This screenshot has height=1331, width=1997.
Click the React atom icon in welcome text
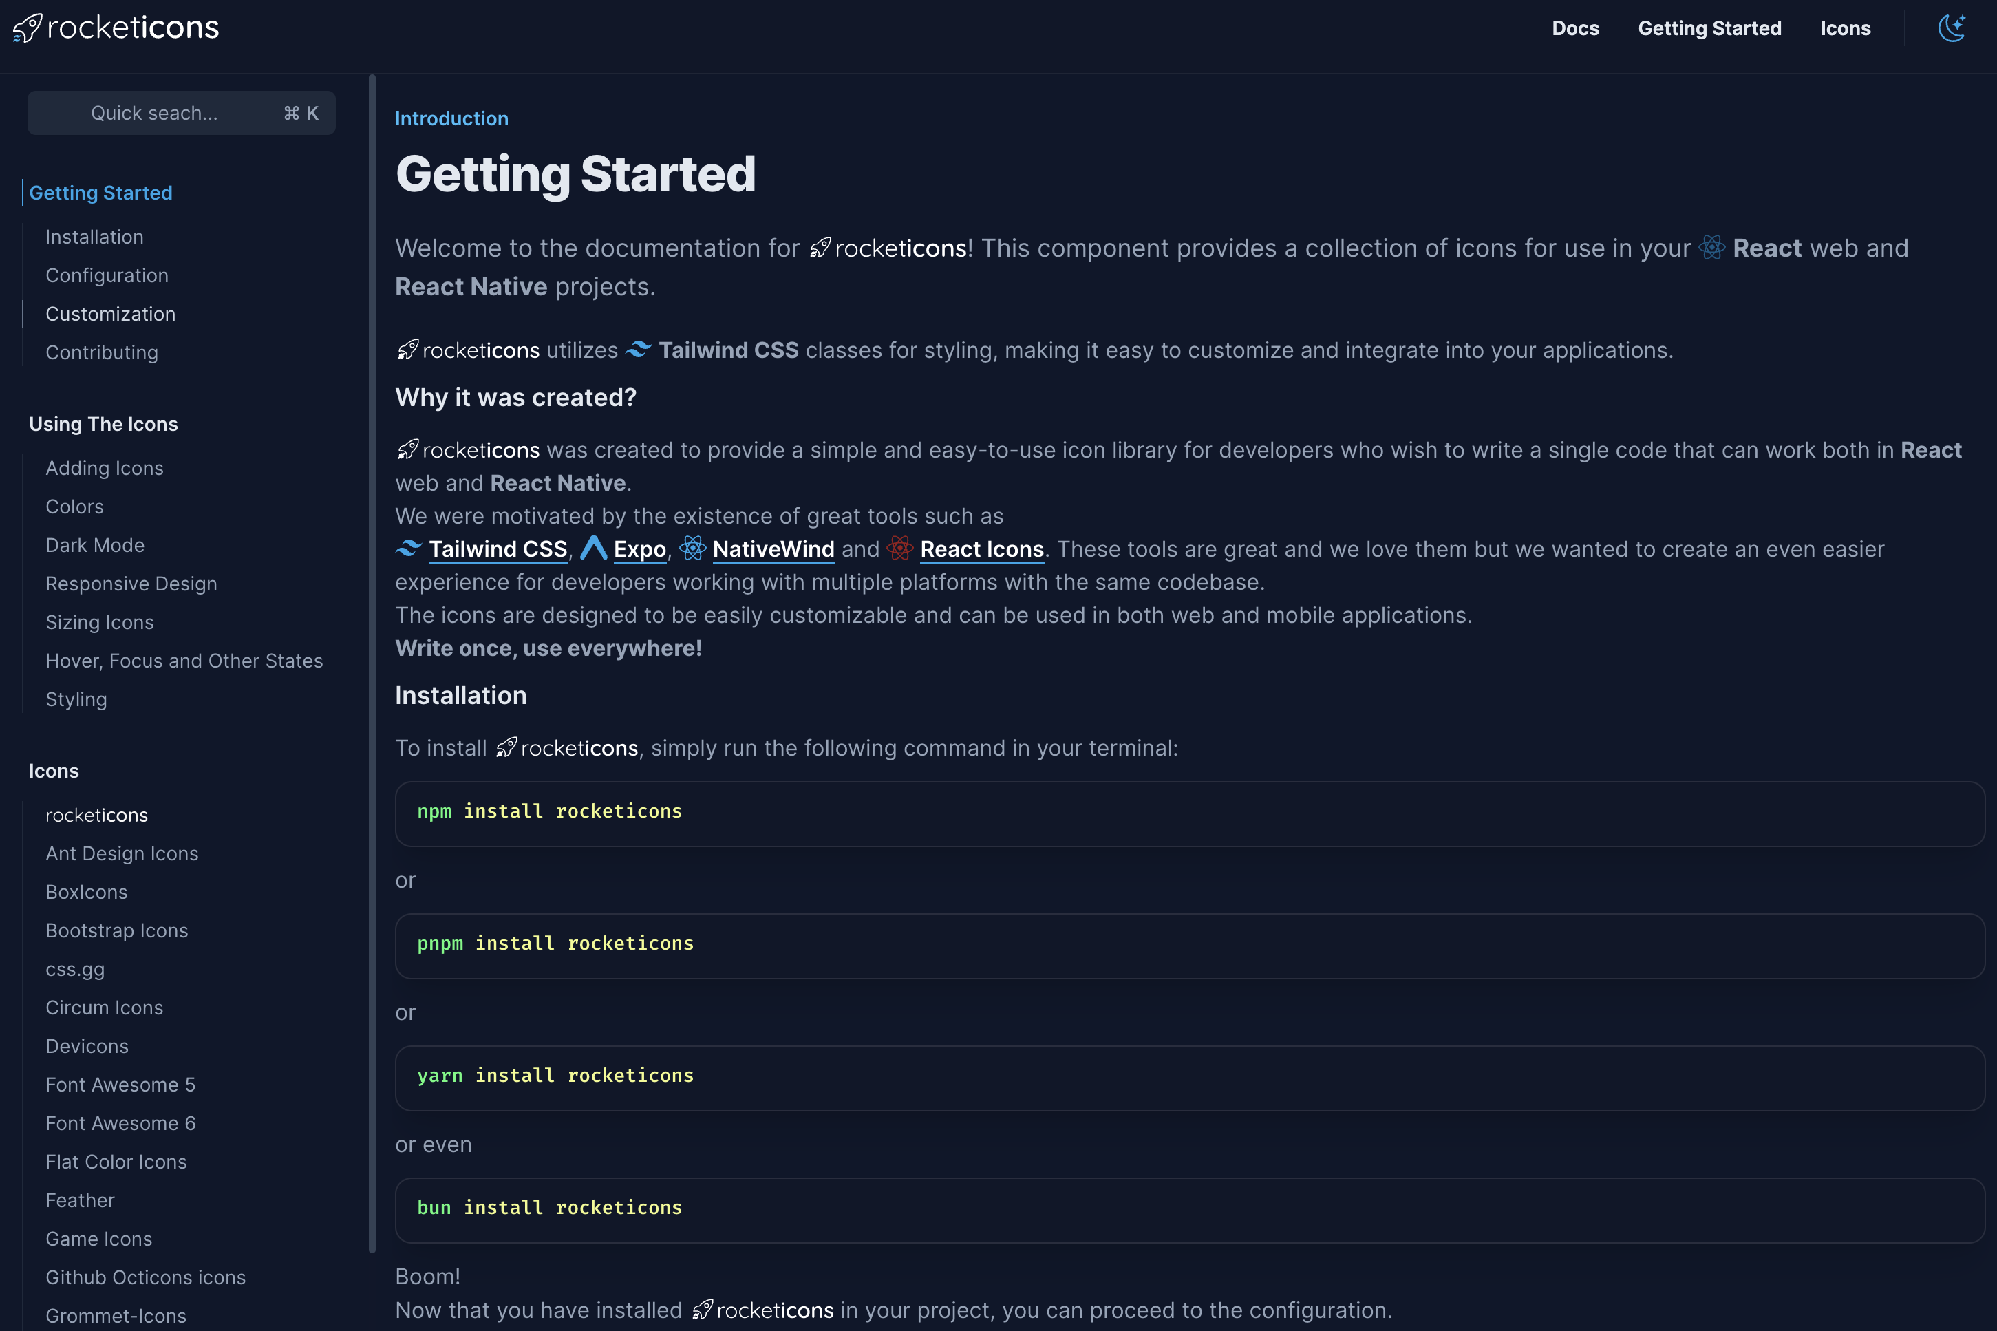coord(1712,248)
